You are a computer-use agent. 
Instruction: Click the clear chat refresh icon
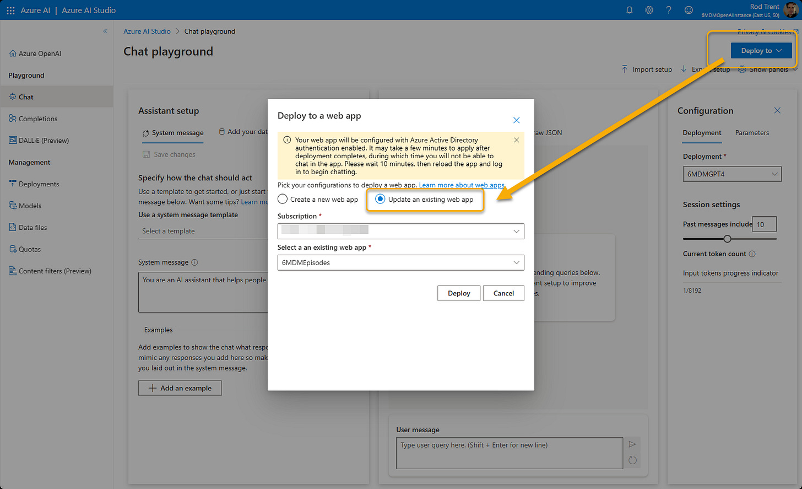click(632, 460)
